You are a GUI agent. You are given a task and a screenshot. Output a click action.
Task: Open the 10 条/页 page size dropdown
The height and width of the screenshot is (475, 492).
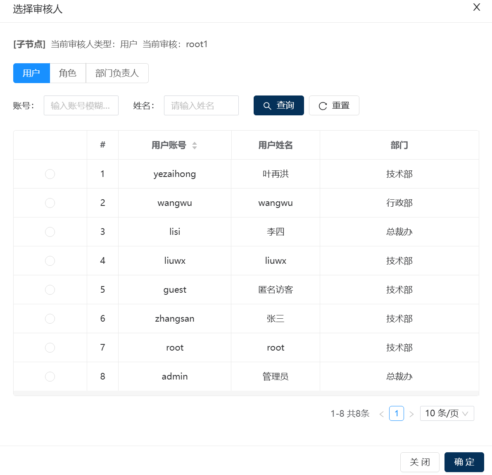click(x=447, y=413)
